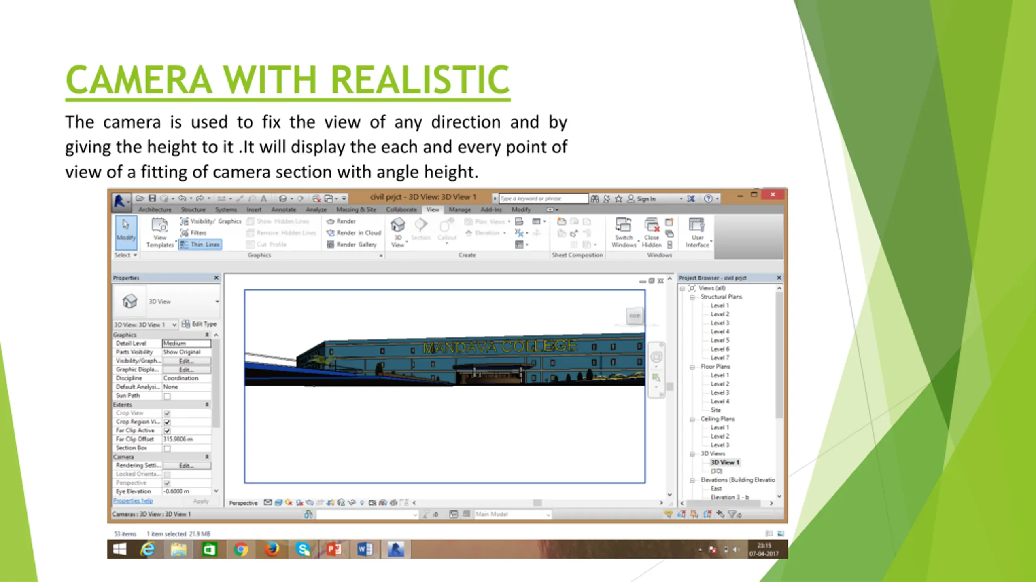The width and height of the screenshot is (1036, 582).
Task: Collapse the Ceiling Plans tree node
Action: coord(692,419)
